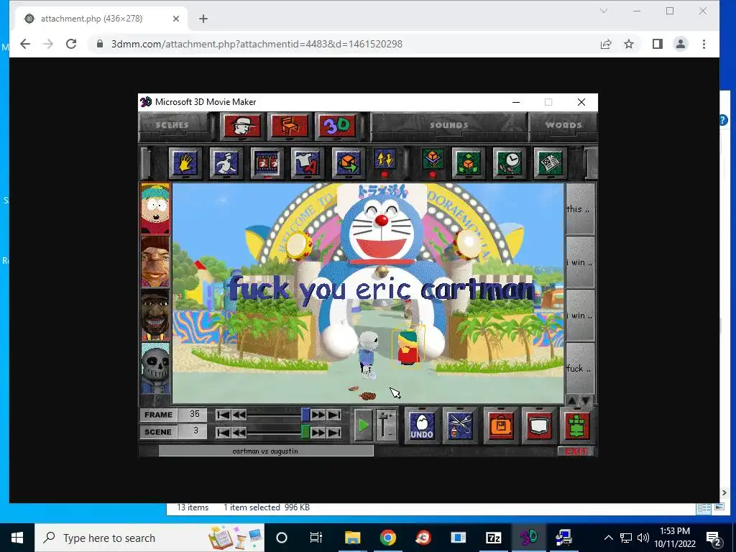The height and width of the screenshot is (552, 736).
Task: Advance to the next scene
Action: tap(318, 432)
